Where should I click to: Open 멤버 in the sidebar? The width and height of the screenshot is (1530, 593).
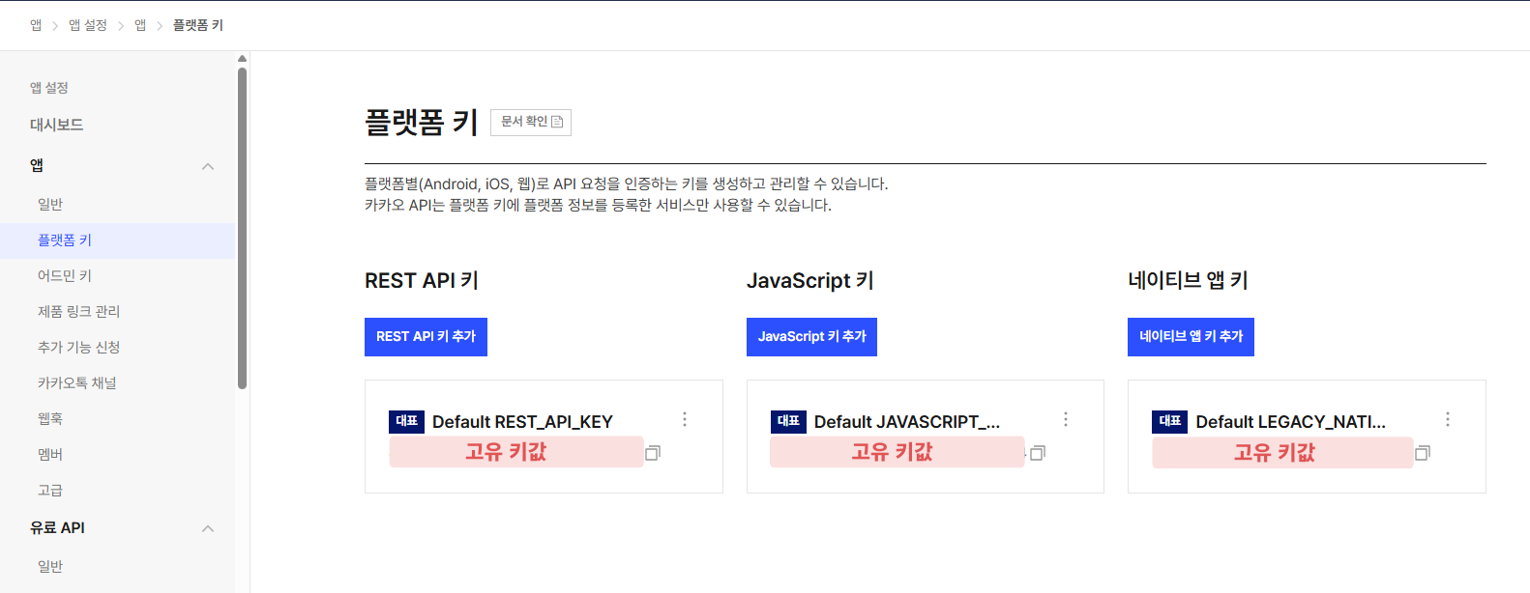coord(50,455)
